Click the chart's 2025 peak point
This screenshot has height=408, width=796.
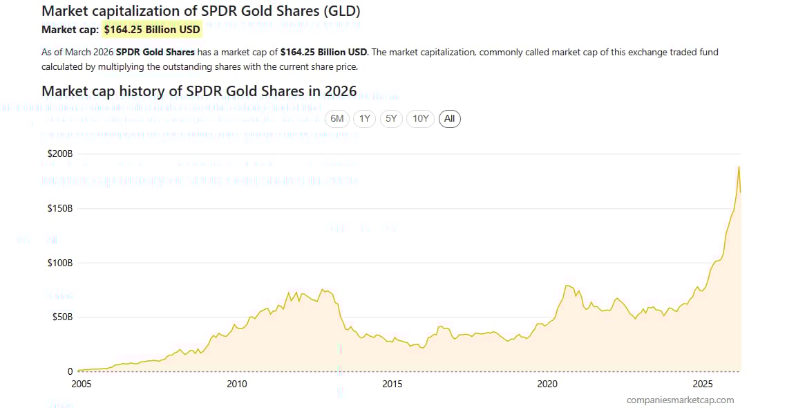click(739, 167)
